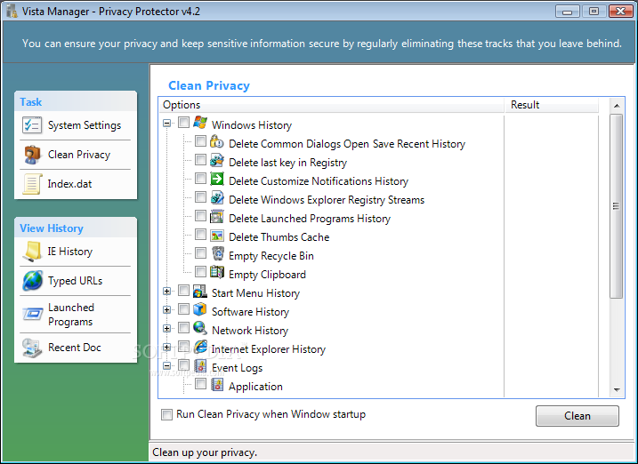Click the Result column header
The width and height of the screenshot is (638, 464).
click(x=552, y=105)
